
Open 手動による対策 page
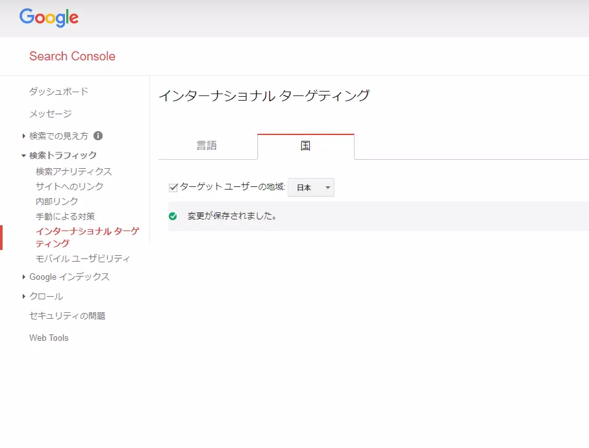pyautogui.click(x=66, y=216)
